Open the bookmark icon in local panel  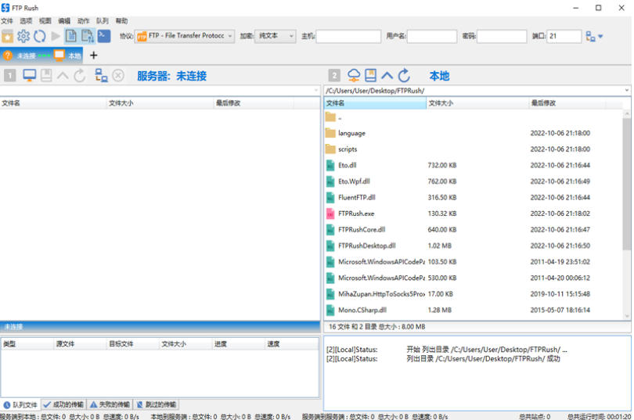[371, 76]
